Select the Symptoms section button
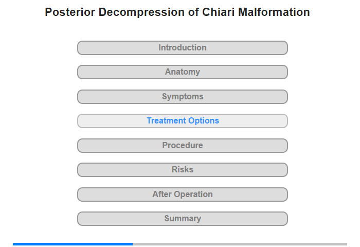Screen dimensions: 360x247 click(182, 97)
